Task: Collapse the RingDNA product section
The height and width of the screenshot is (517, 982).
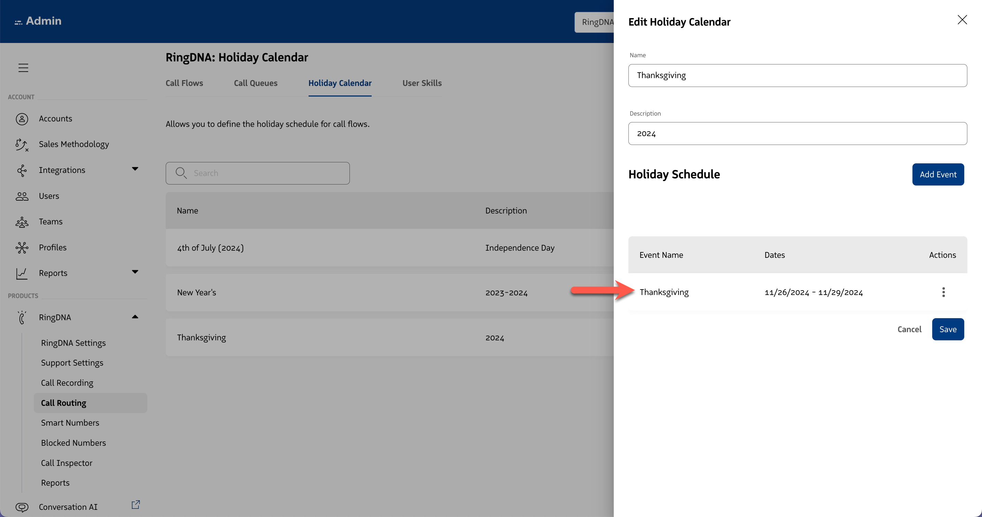Action: [x=135, y=317]
